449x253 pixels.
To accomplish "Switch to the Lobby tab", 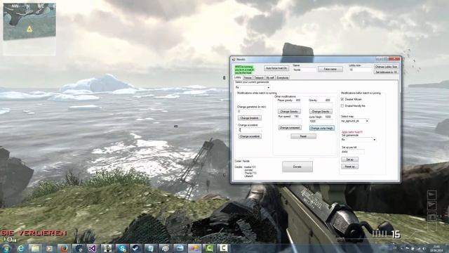I will click(x=238, y=77).
